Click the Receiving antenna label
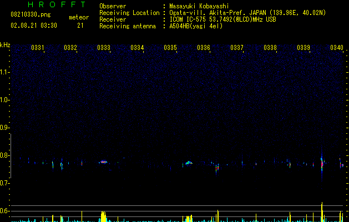349x222 pixels. (x=128, y=26)
